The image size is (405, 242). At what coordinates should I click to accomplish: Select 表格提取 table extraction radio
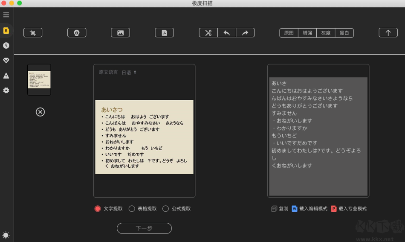click(132, 209)
